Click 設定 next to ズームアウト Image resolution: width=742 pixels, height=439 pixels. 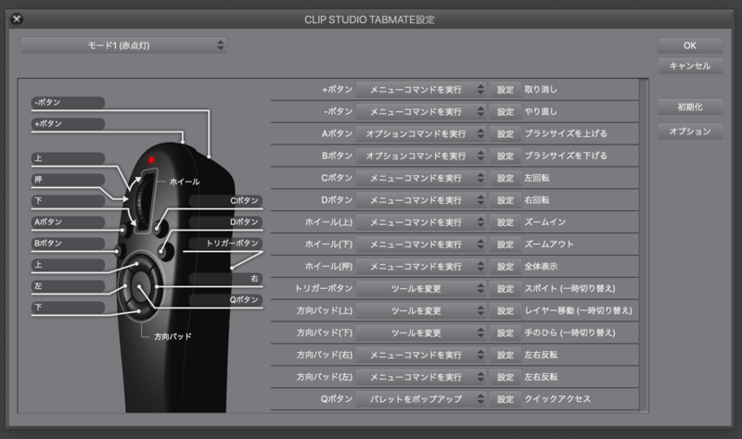click(x=505, y=245)
